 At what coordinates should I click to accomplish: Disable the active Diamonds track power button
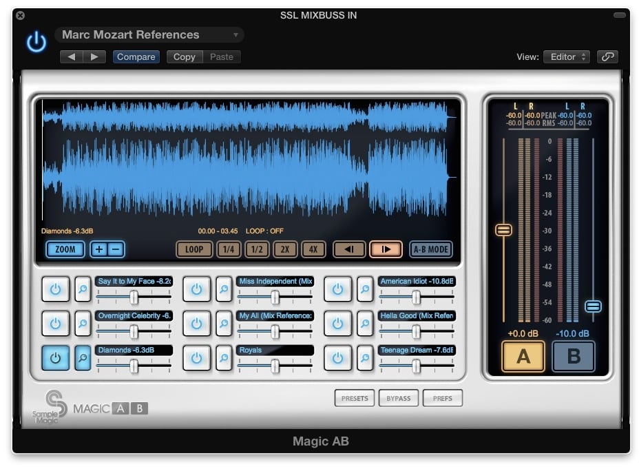[x=55, y=358]
